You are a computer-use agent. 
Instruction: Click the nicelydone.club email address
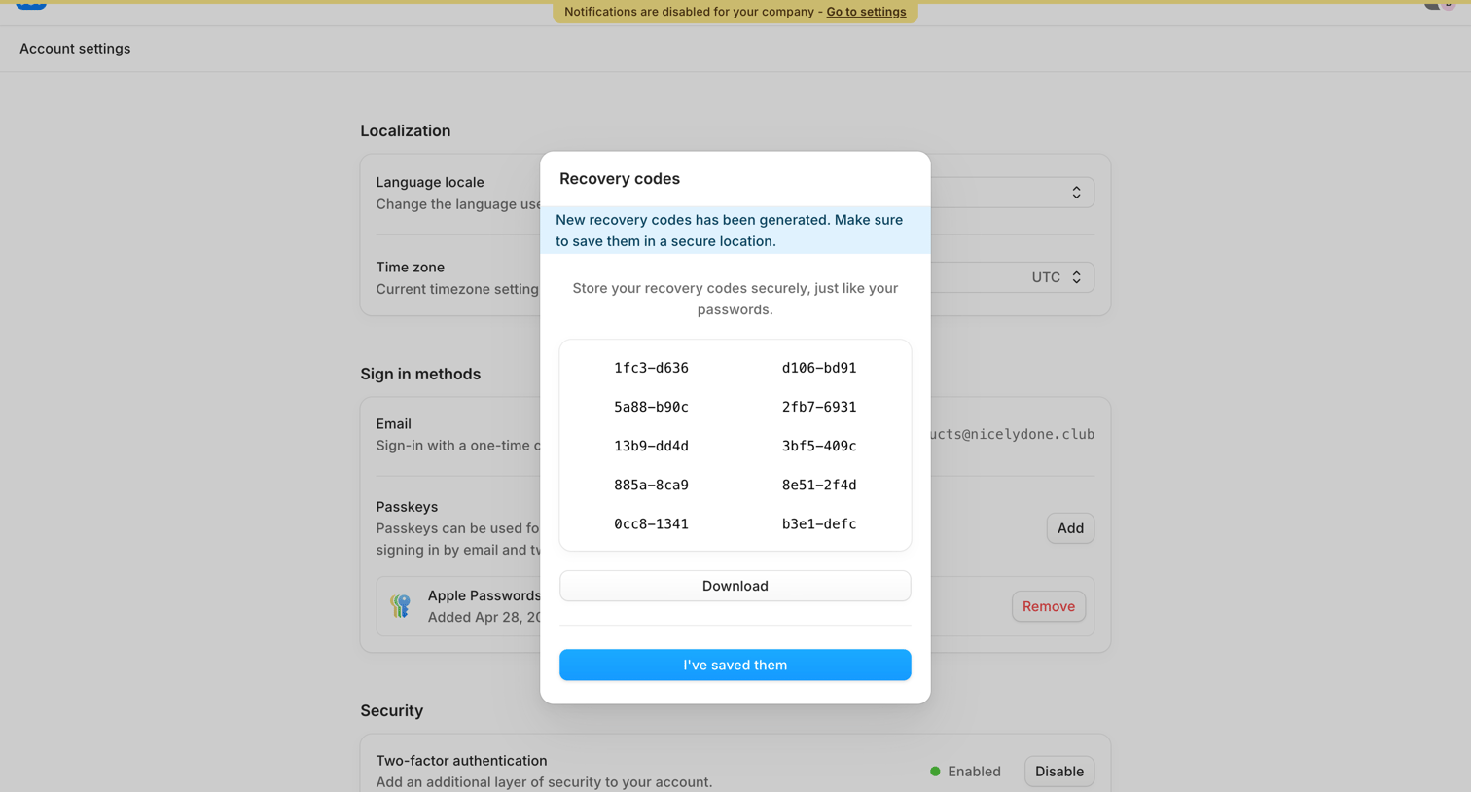pyautogui.click(x=1012, y=434)
